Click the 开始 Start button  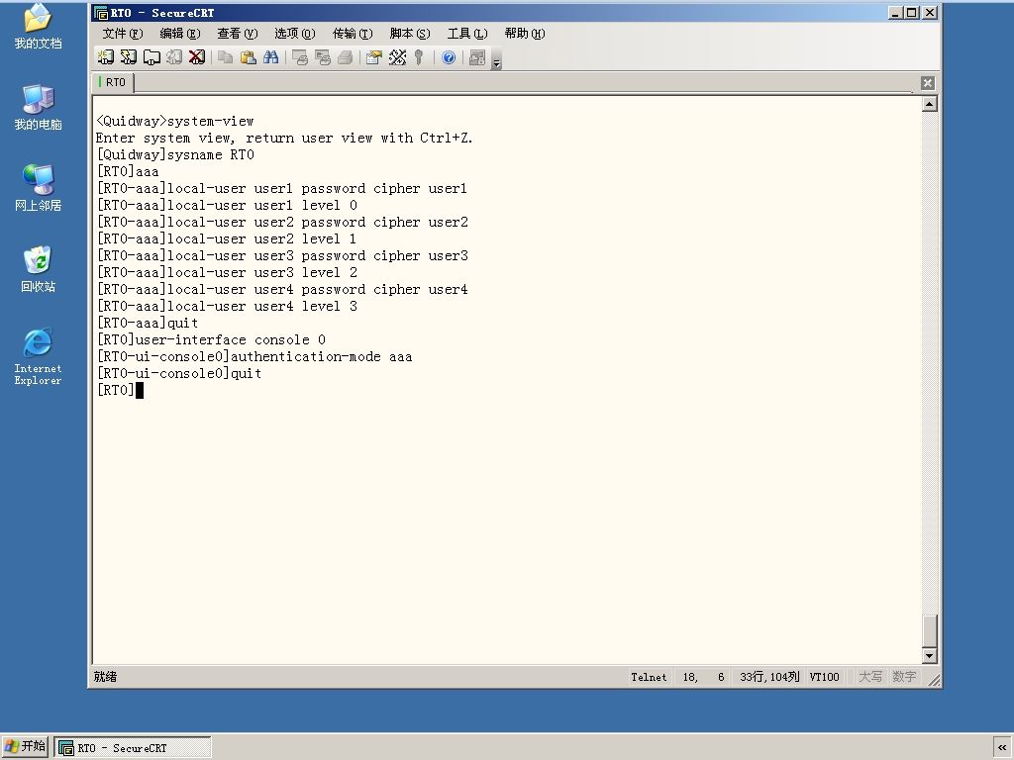(x=25, y=747)
